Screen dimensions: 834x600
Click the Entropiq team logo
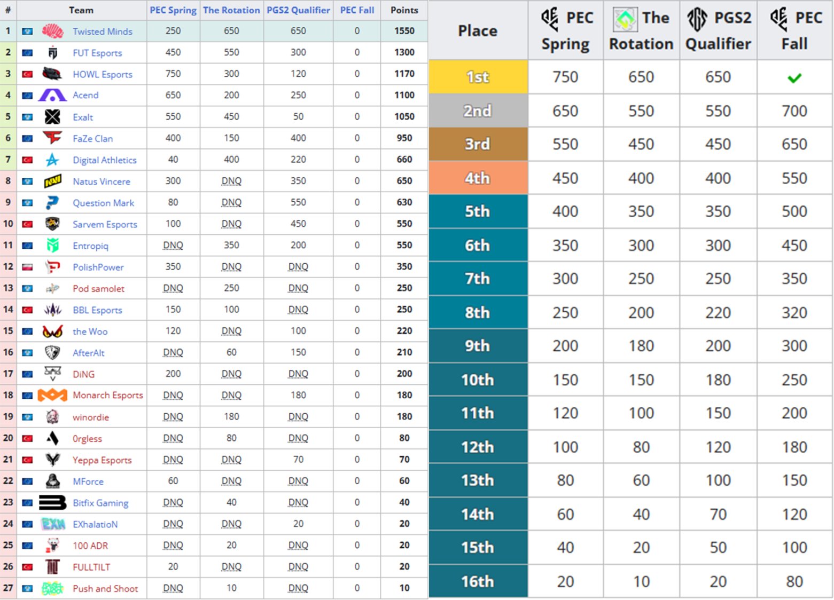point(52,245)
